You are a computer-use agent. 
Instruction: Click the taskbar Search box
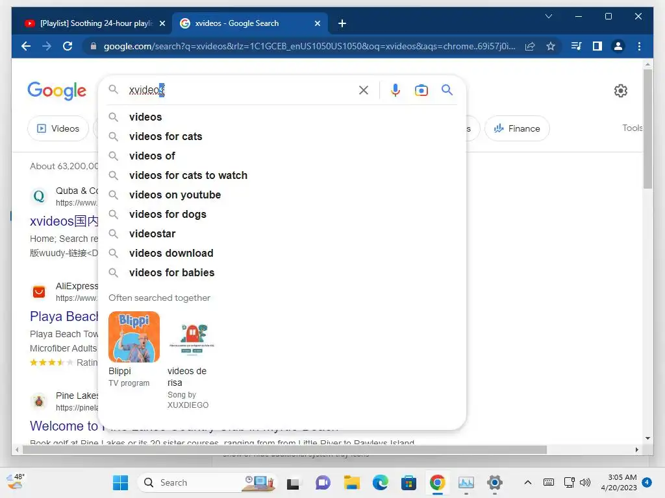point(207,482)
